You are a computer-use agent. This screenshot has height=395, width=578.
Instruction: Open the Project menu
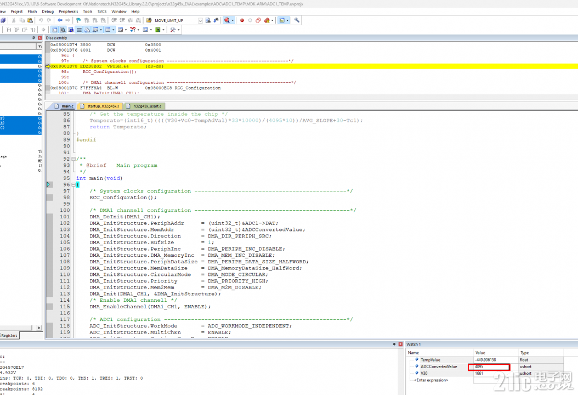point(16,12)
